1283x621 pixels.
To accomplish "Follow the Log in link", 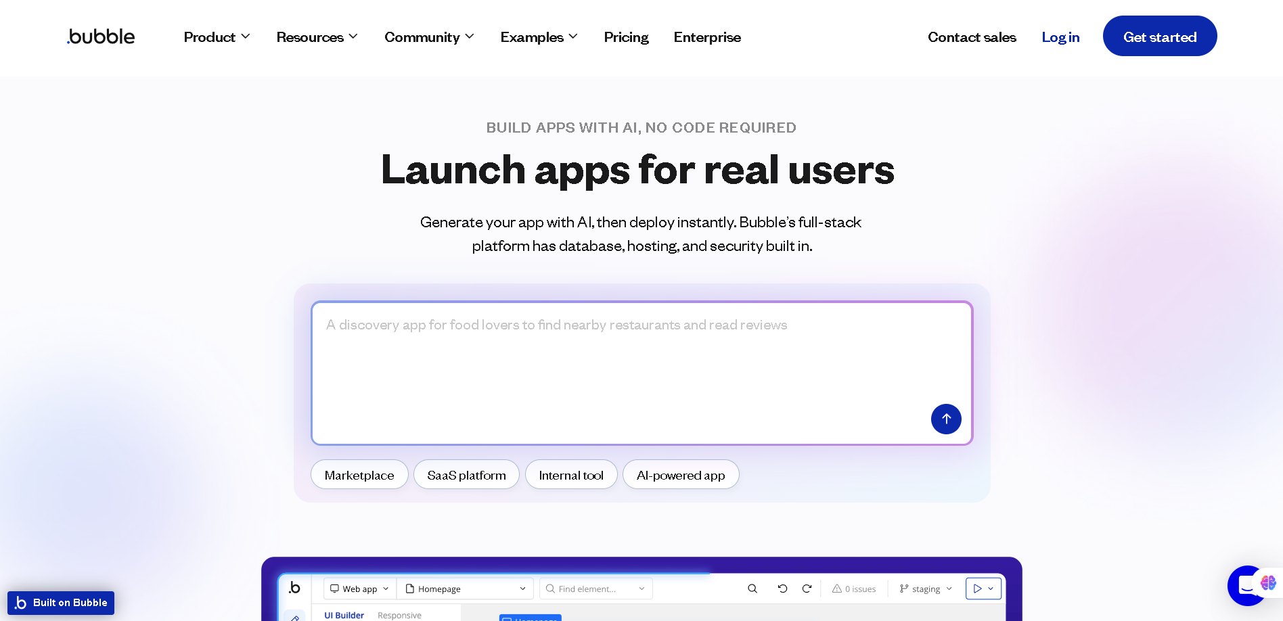I will (x=1060, y=37).
